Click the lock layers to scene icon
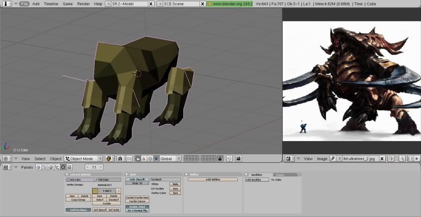Image resolution: width=421 pixels, height=217 pixels. pyautogui.click(x=220, y=158)
